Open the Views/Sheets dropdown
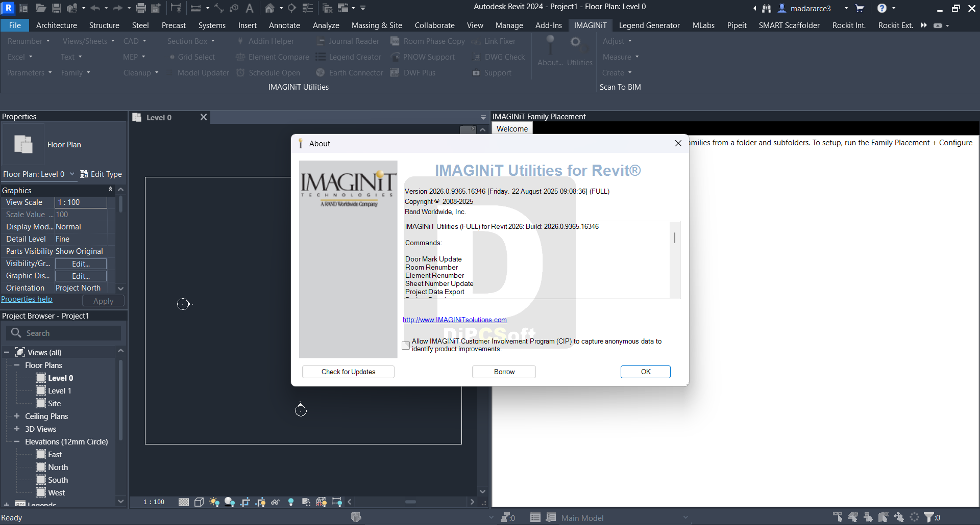 click(88, 41)
